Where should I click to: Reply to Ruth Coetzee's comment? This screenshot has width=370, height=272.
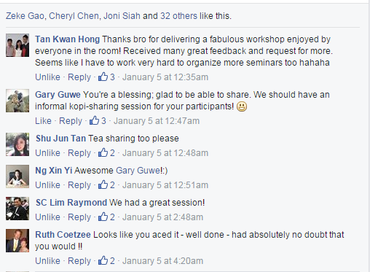coord(79,261)
